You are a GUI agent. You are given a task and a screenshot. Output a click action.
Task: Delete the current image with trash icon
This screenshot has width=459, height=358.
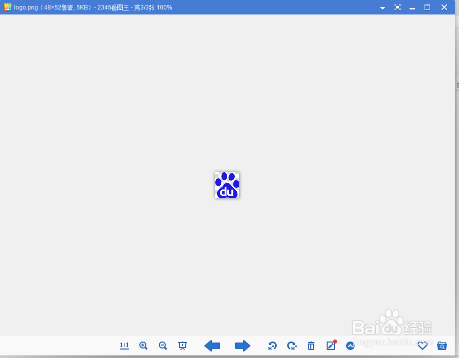pos(311,346)
